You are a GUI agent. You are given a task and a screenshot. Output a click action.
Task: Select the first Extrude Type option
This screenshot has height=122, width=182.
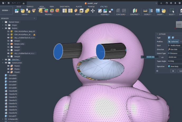point(169,38)
